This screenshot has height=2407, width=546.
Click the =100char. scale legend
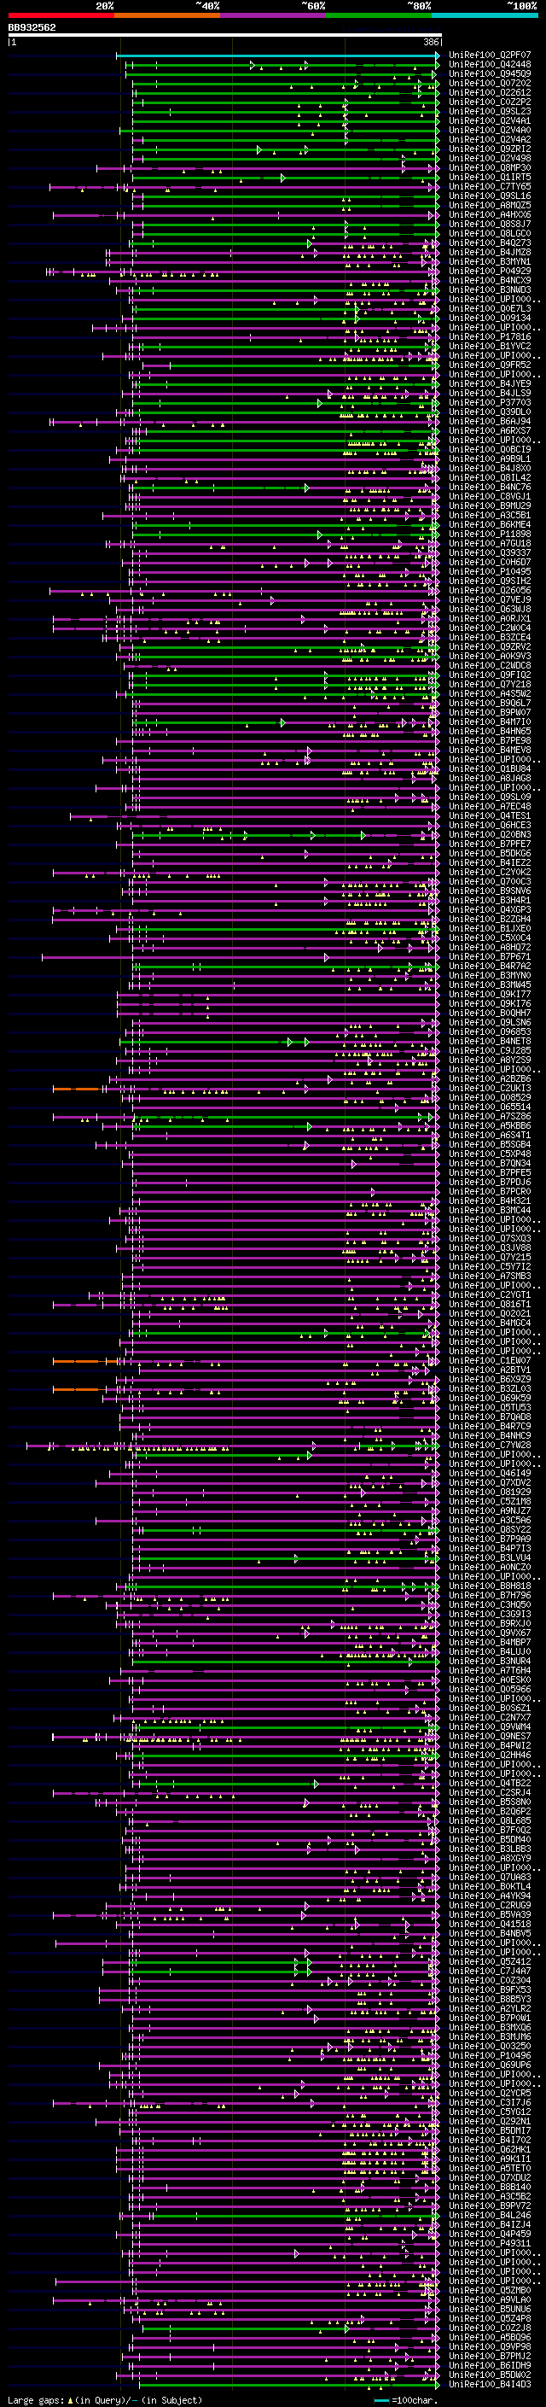415,2400
